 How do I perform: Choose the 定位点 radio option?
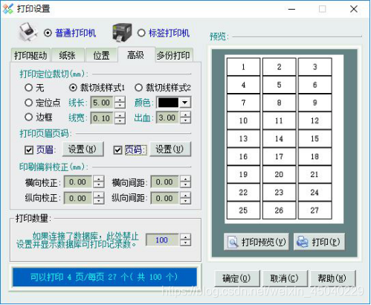tap(28, 103)
